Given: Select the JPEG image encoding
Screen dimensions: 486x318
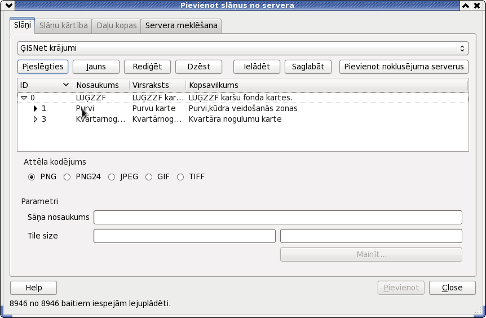Looking at the screenshot, I should 112,177.
